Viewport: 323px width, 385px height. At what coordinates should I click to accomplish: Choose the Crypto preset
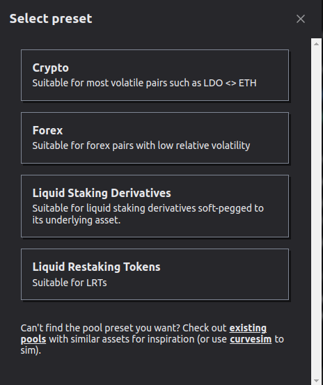(155, 75)
